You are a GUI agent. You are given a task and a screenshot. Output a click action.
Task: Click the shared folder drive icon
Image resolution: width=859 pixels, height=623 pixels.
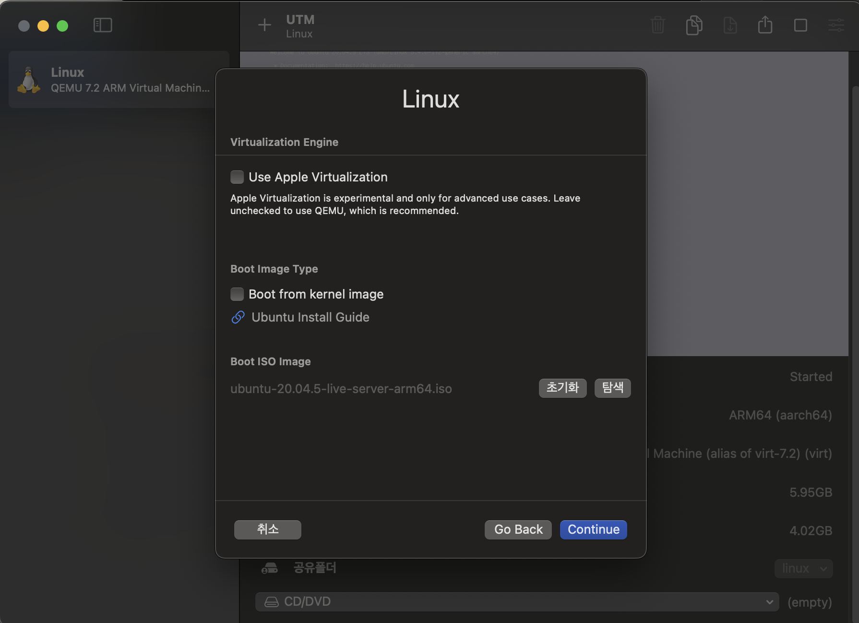pyautogui.click(x=270, y=568)
